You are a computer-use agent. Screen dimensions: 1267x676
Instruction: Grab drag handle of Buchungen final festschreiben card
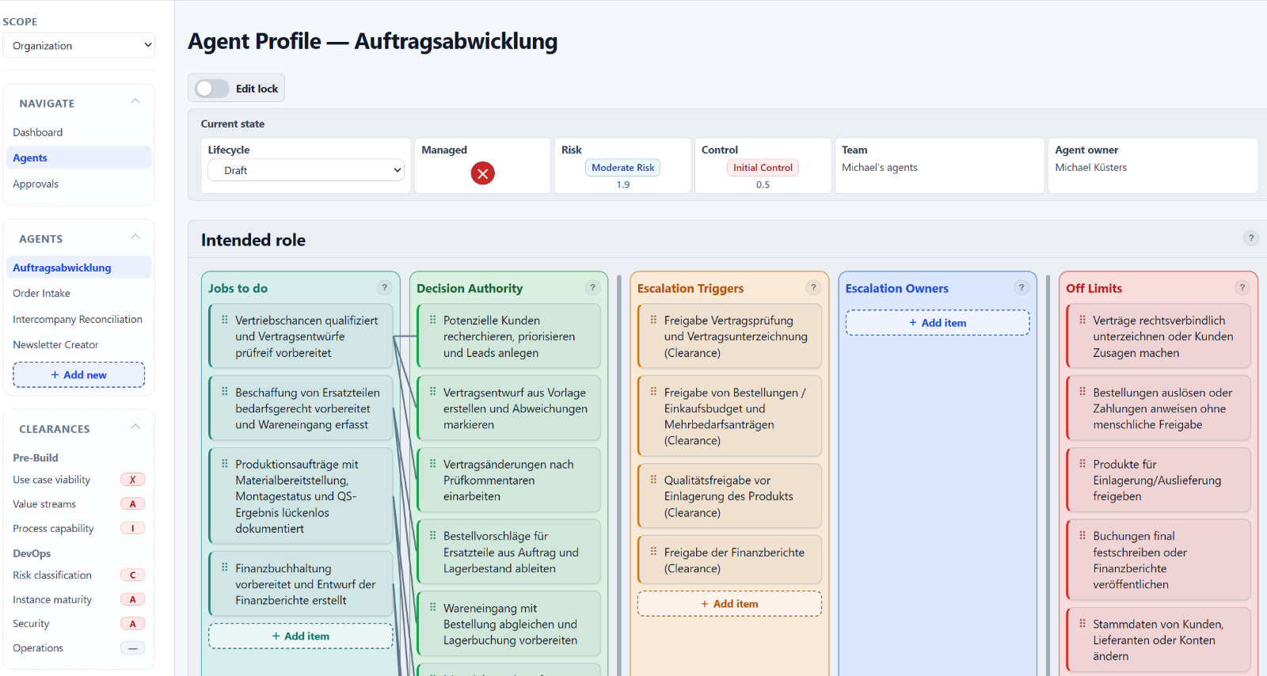(x=1082, y=536)
